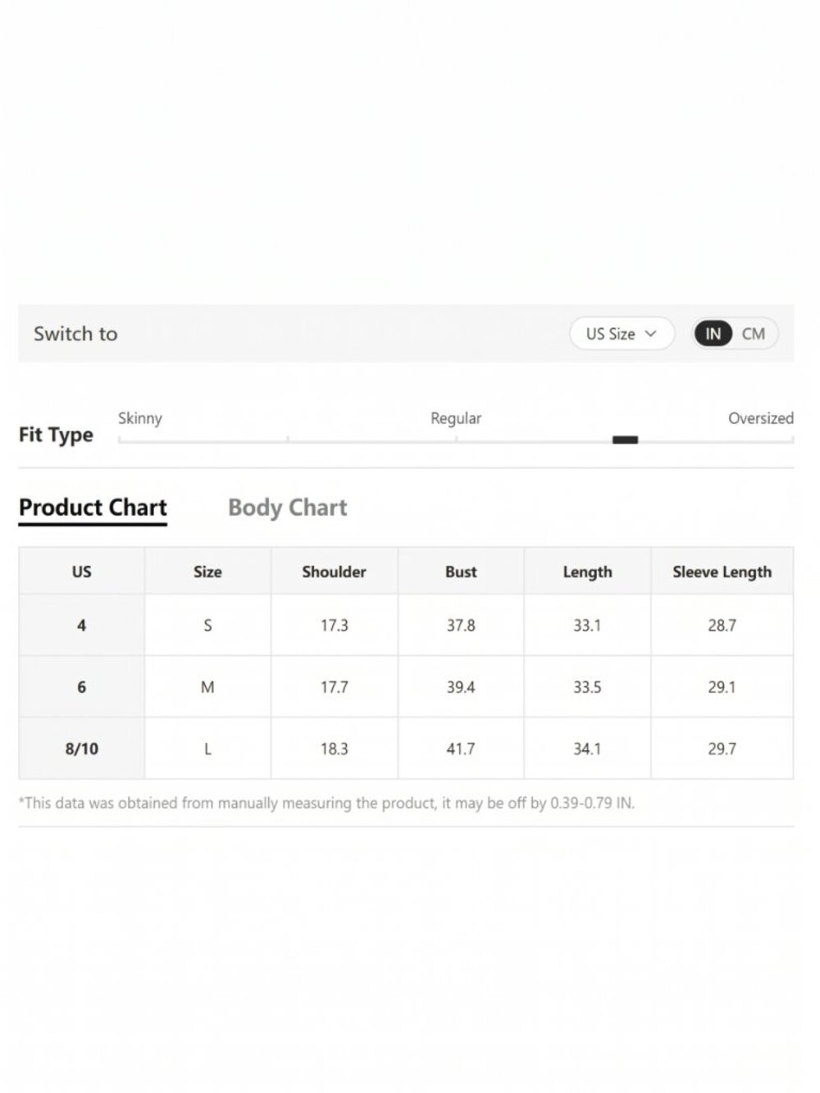Select the US 4 size row
Screen dimensions: 820x1093
coord(406,626)
